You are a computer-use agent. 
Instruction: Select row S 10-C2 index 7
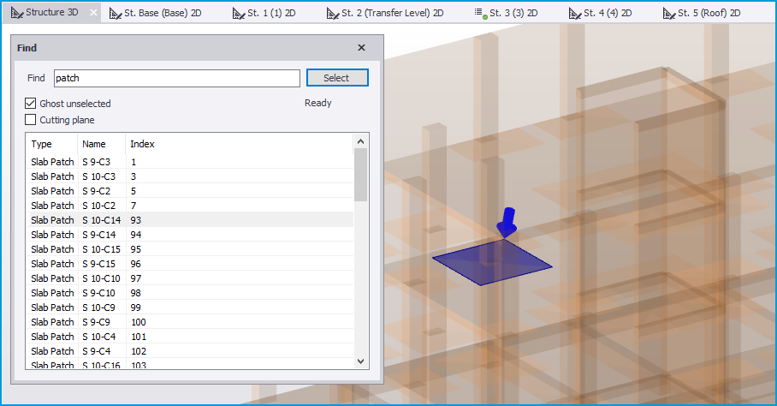(190, 206)
